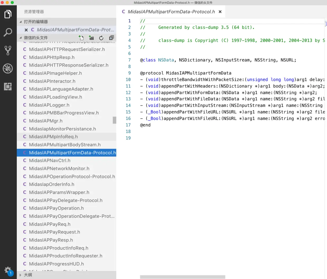
Task: Click the editor horizontal scrollbar
Action: 182,277
